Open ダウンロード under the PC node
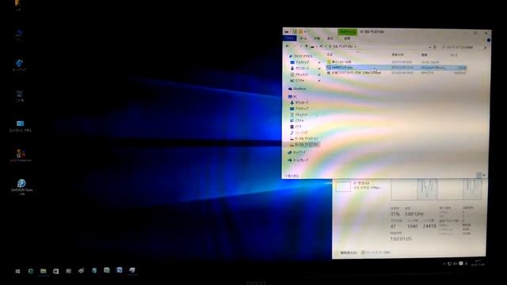507x285 pixels. pos(299,102)
